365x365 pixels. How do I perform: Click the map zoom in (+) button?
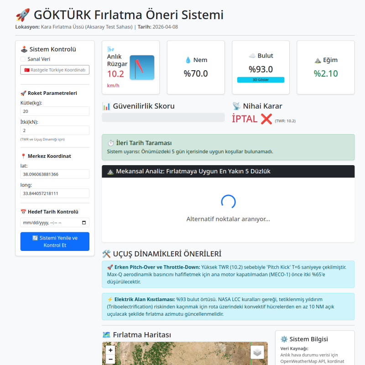point(110,350)
